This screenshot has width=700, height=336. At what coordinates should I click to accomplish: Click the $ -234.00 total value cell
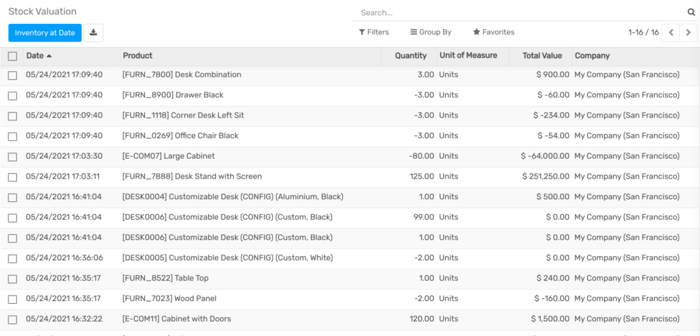coord(552,115)
